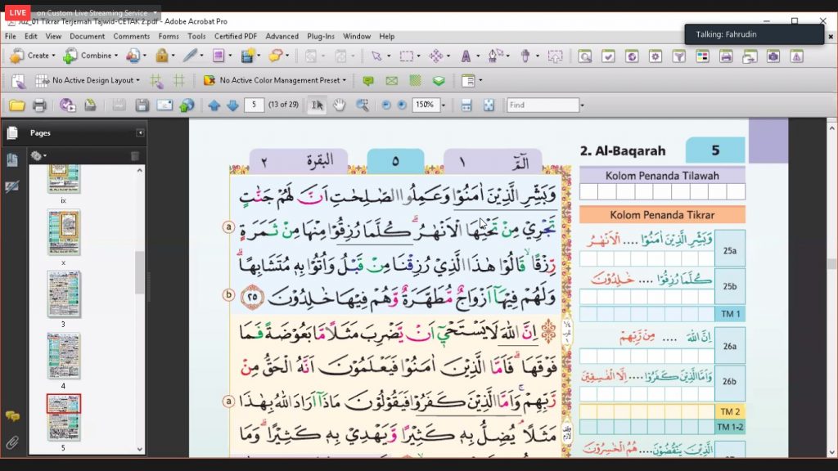The width and height of the screenshot is (838, 471).
Task: Toggle the grid display icon
Action: coord(179,81)
